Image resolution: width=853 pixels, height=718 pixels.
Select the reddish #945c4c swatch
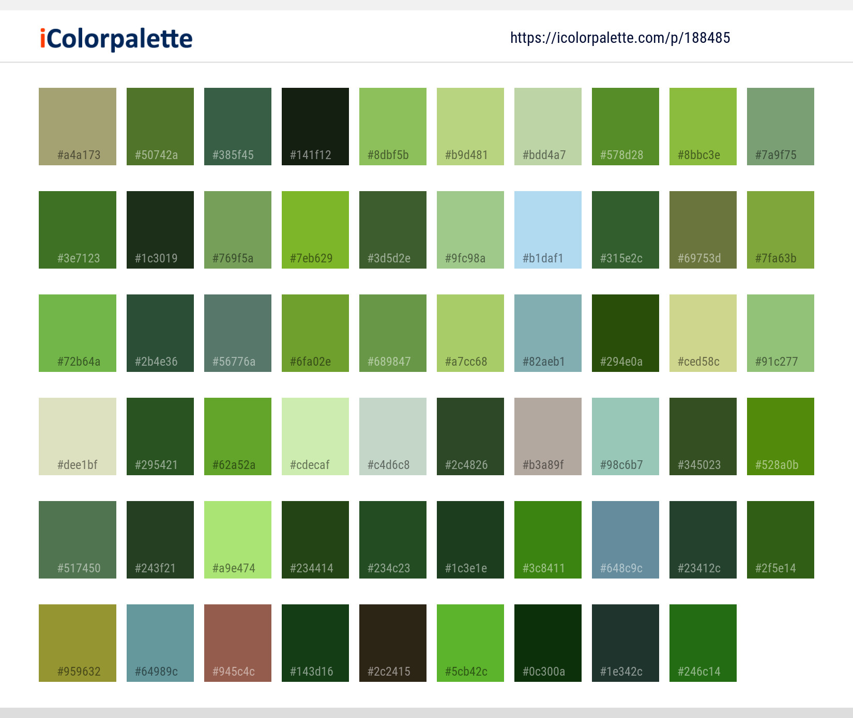(x=238, y=643)
